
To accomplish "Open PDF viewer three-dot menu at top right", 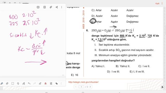I will pyautogui.click(x=162, y=3).
